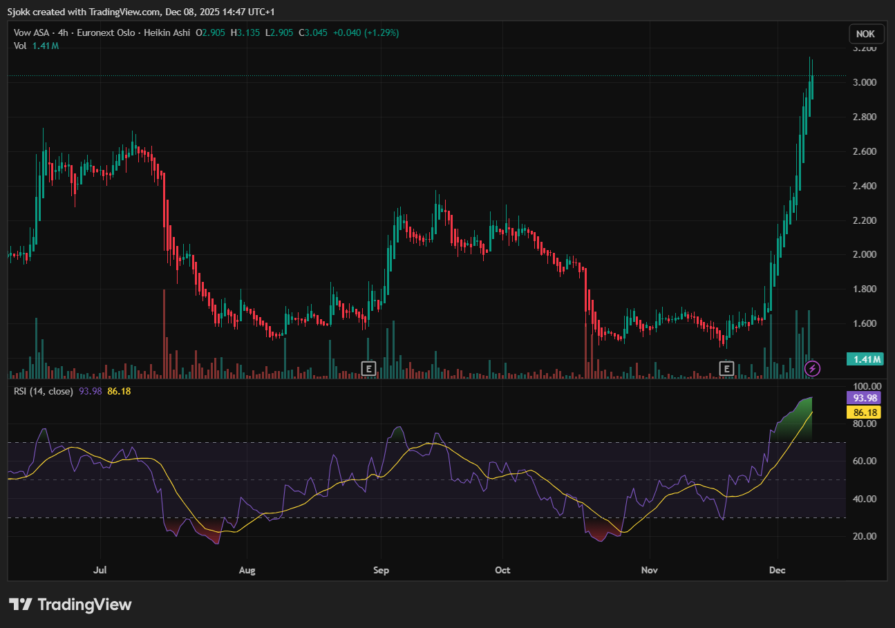The image size is (895, 628).
Task: Click the Jul label on time axis
Action: click(x=101, y=570)
